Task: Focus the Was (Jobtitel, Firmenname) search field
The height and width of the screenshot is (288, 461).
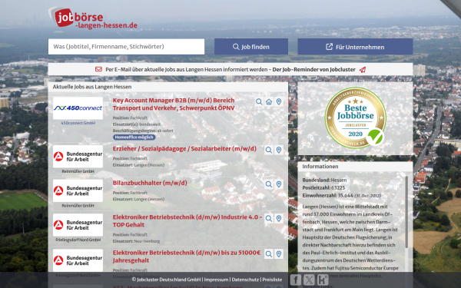Action: (x=127, y=47)
